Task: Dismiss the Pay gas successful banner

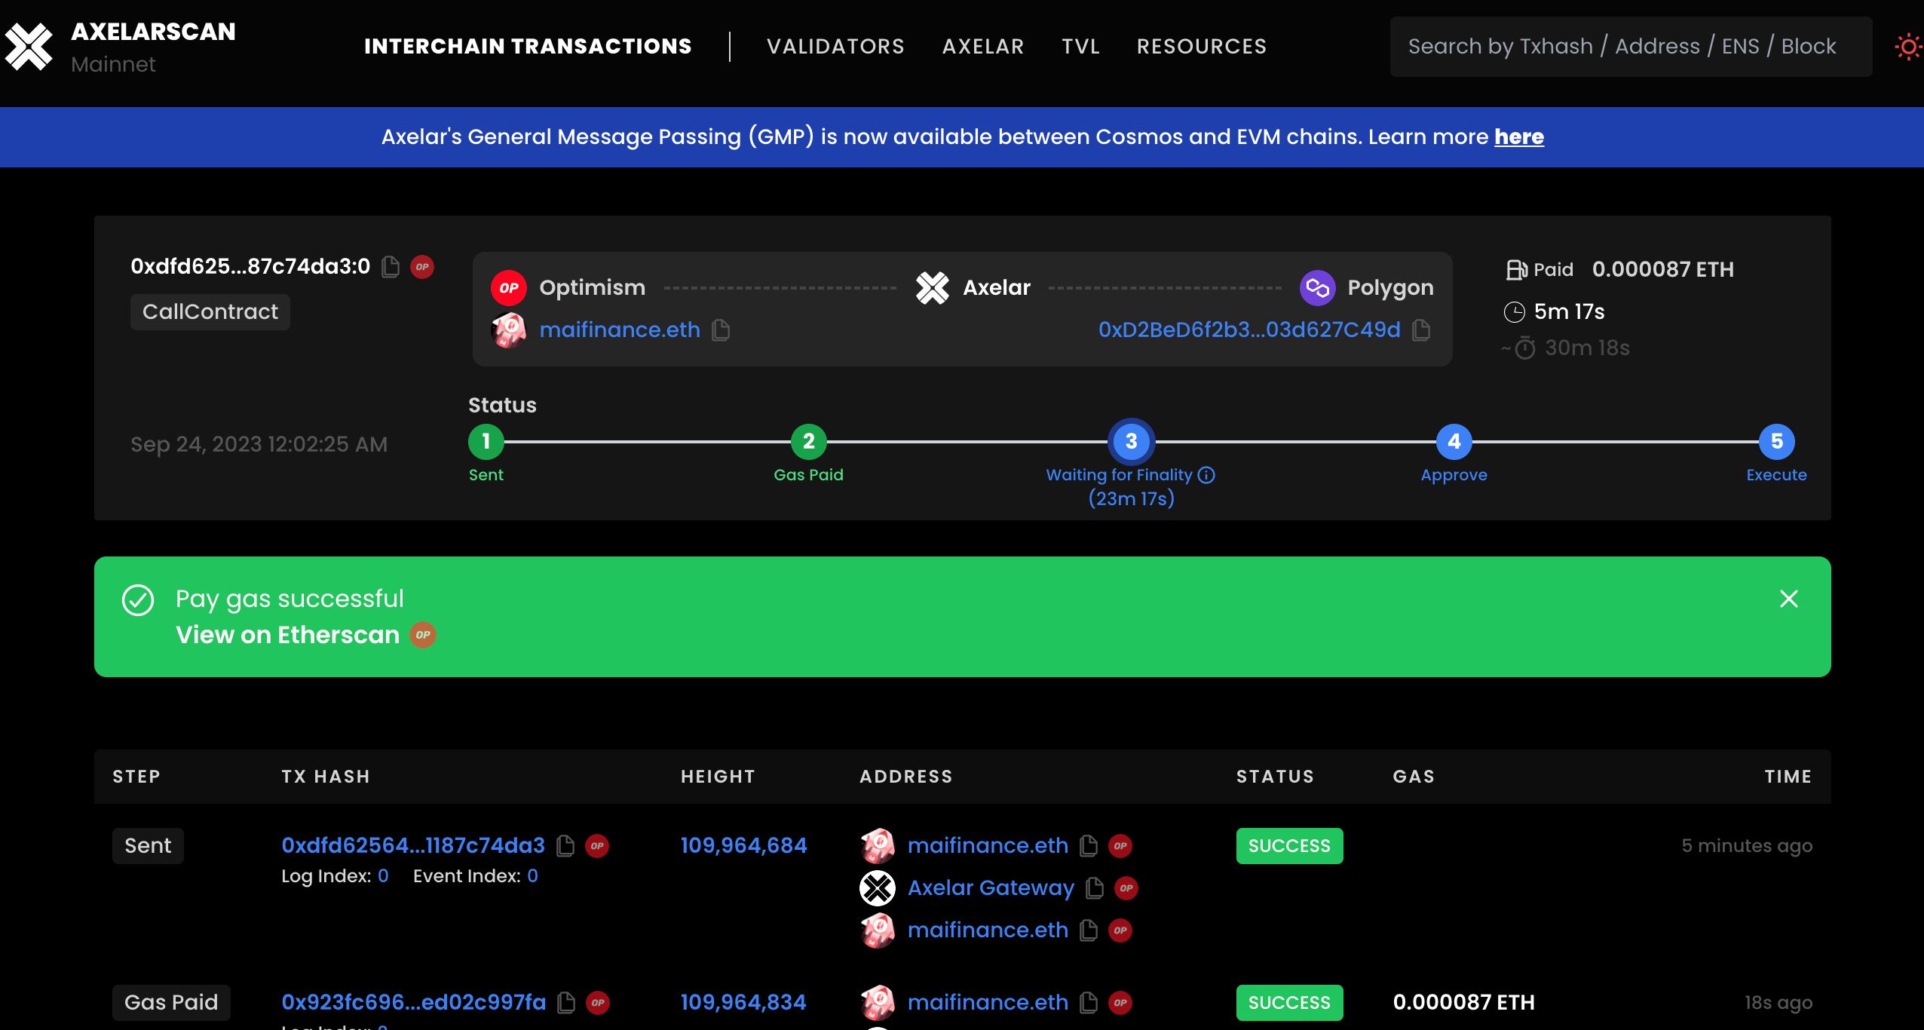Action: (x=1789, y=599)
